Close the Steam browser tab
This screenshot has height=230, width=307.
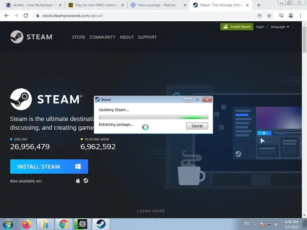tap(247, 5)
